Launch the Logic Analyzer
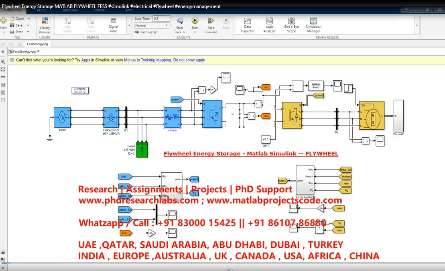This screenshot has width=445, height=271. 269,24
